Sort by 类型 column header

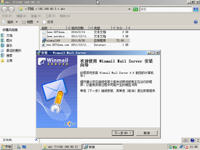pyautogui.click(x=102, y=28)
